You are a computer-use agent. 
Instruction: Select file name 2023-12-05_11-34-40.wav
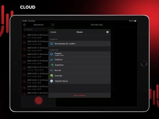coord(38,80)
